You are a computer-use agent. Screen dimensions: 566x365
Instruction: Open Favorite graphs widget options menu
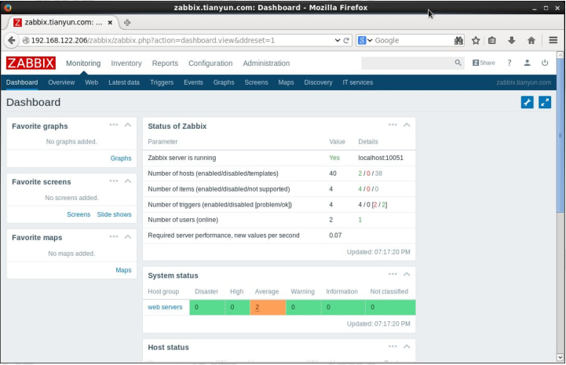[114, 125]
